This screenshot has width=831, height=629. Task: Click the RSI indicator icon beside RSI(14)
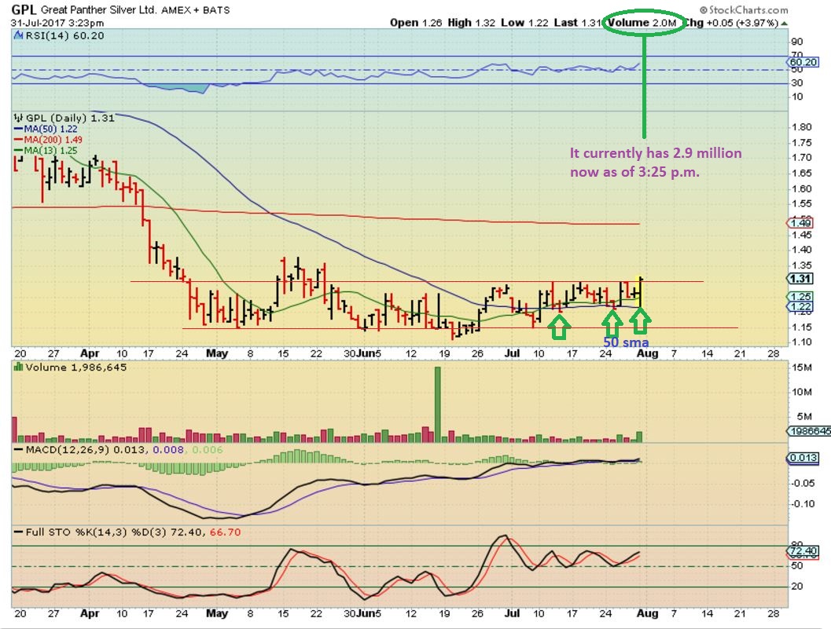pyautogui.click(x=18, y=35)
